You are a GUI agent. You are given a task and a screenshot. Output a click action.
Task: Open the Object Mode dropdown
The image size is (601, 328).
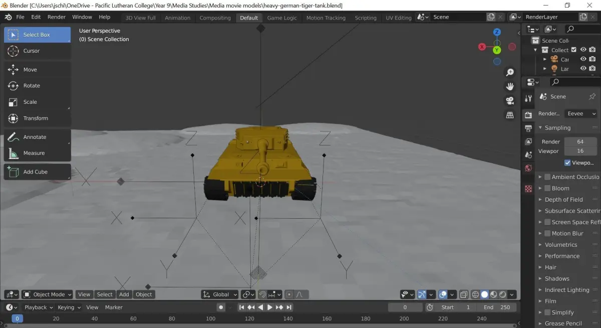(x=48, y=294)
